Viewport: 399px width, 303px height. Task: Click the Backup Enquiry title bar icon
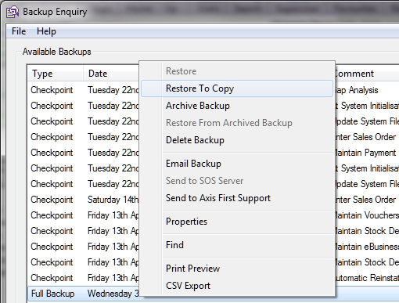pyautogui.click(x=13, y=12)
